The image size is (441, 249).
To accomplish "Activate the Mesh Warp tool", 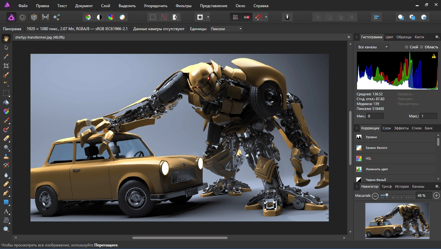I will pos(6,220).
